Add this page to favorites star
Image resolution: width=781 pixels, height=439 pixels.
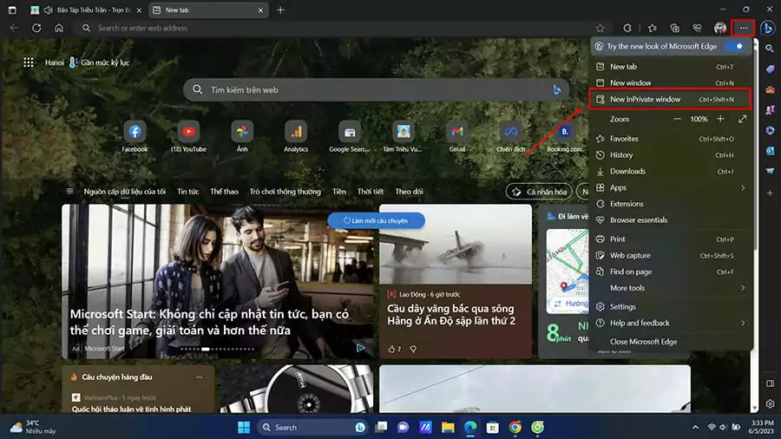(601, 28)
